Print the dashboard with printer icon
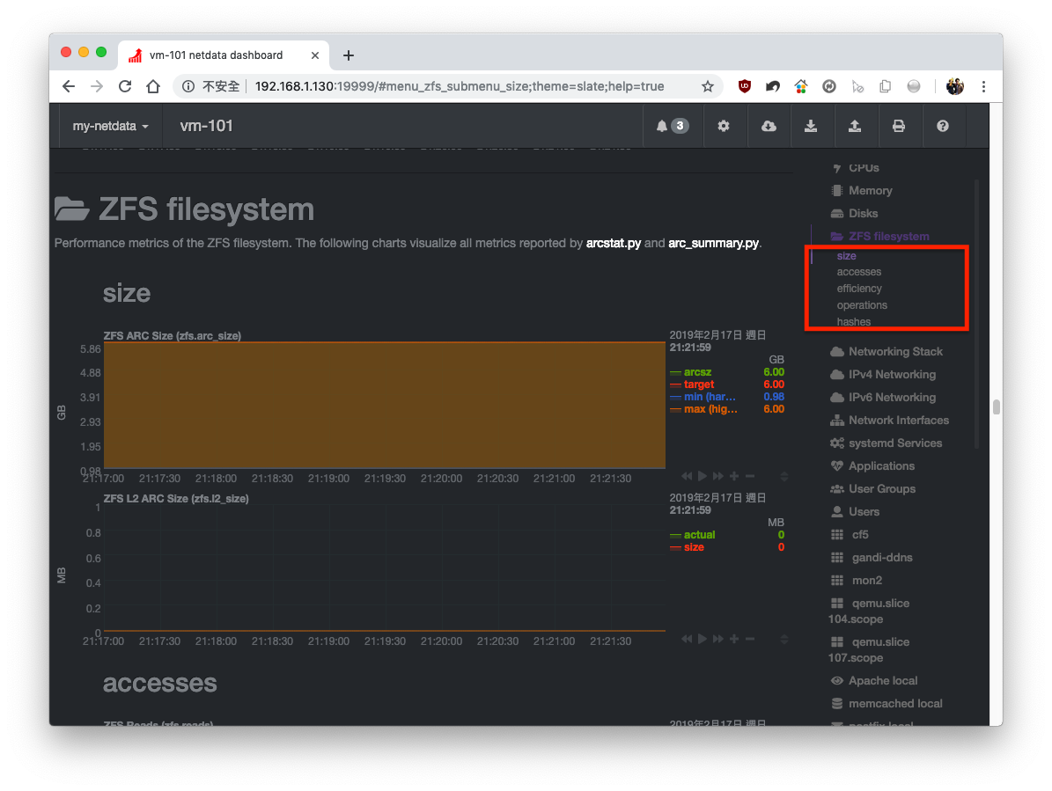 click(x=898, y=126)
